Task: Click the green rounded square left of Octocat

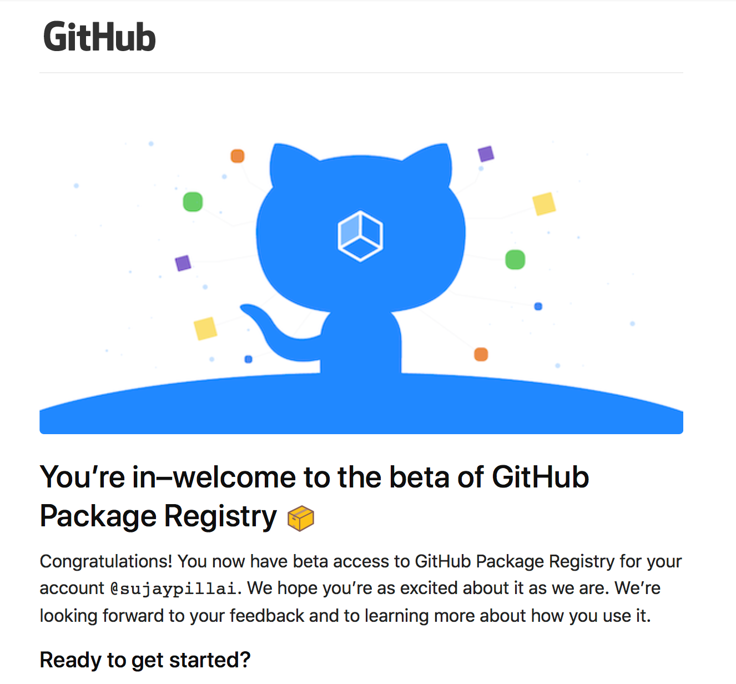Action: coord(193,202)
